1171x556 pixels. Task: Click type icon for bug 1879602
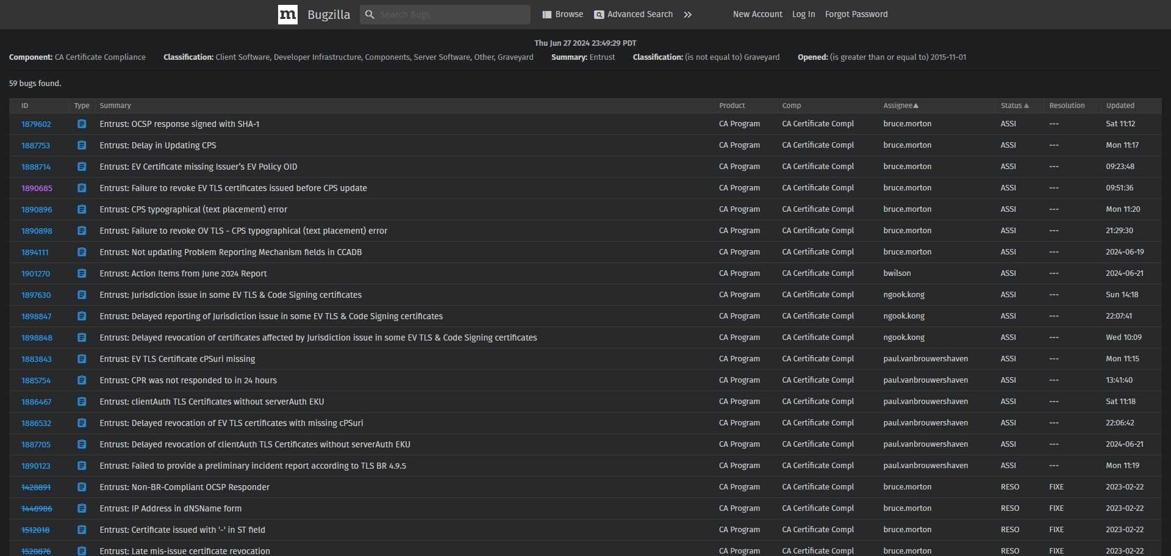point(82,124)
